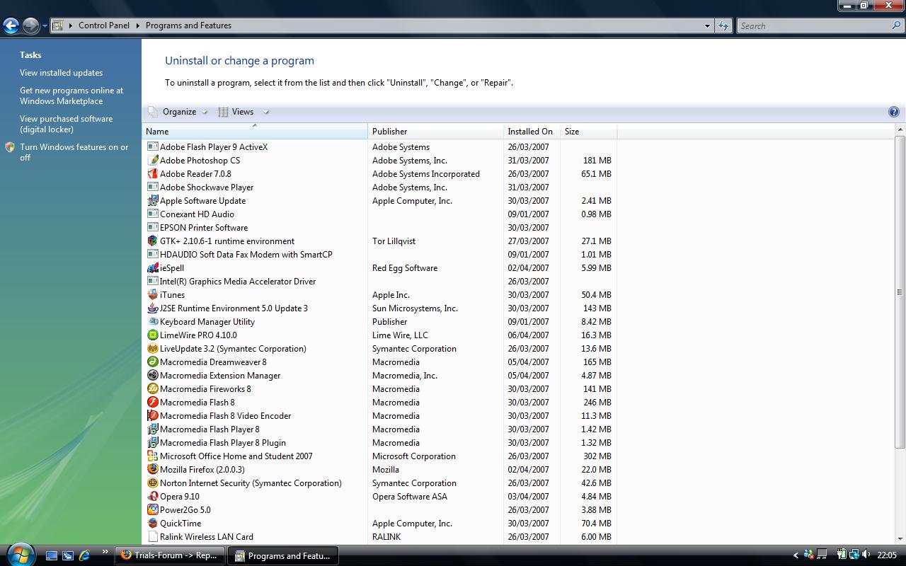Open Turn Windows features on or off
This screenshot has height=566, width=906.
[74, 152]
